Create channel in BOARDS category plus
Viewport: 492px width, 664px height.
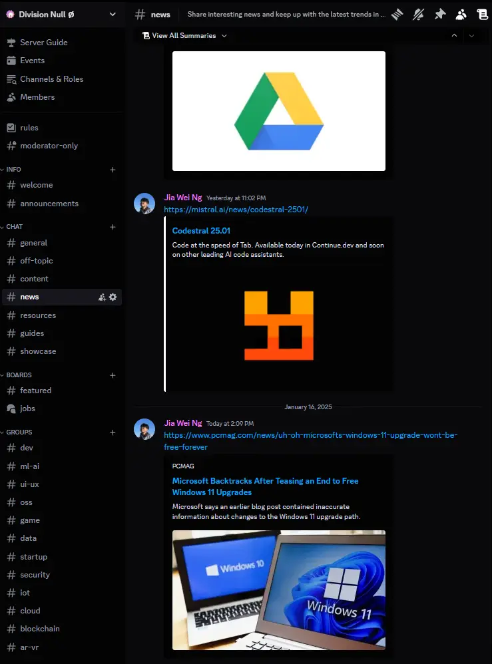point(113,375)
